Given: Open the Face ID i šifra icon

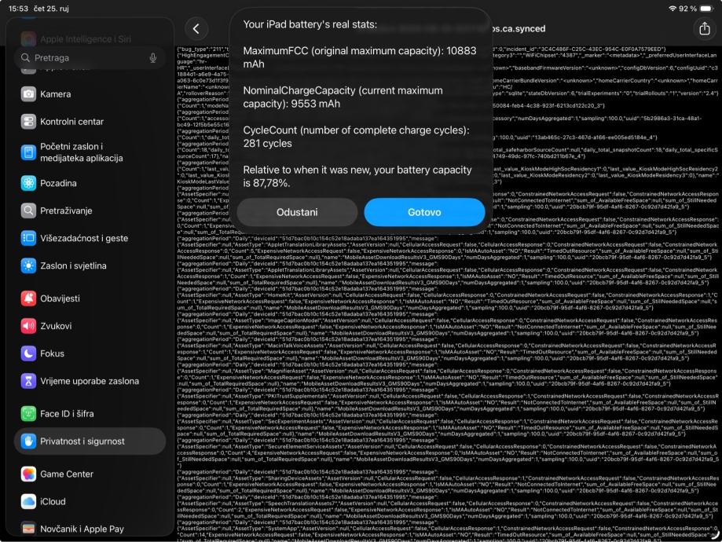Looking at the screenshot, I should click(28, 413).
